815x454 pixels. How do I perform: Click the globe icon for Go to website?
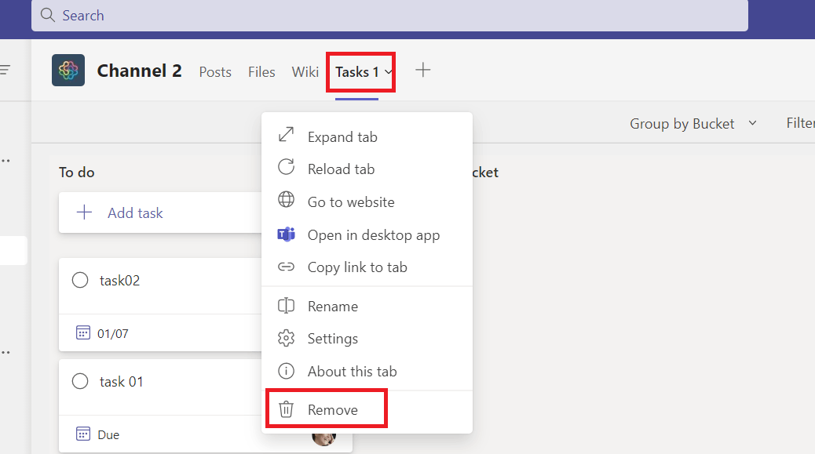286,200
